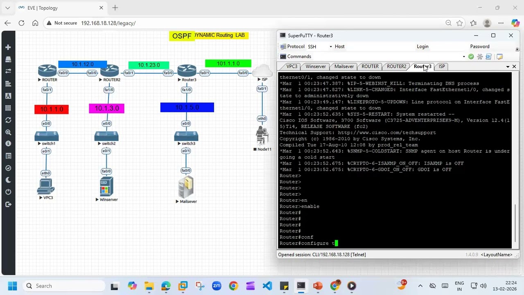Viewport: 524px width, 295px height.
Task: Go back in the browser
Action: [x=8, y=23]
